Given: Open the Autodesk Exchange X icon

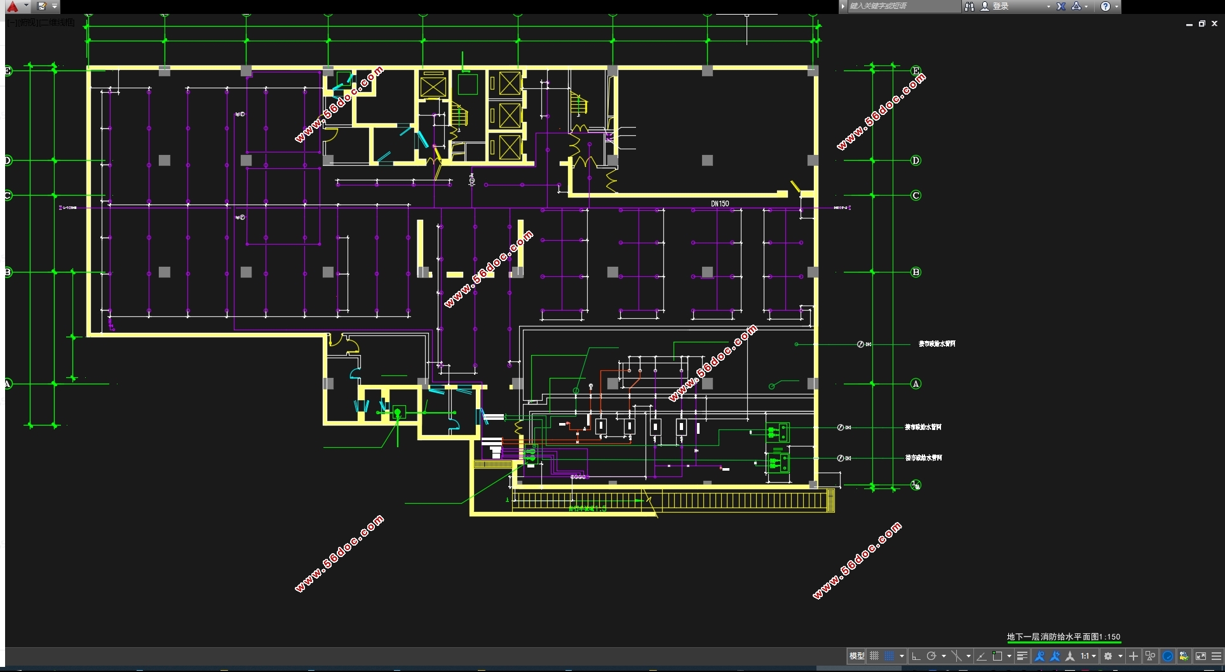Looking at the screenshot, I should [x=1061, y=6].
